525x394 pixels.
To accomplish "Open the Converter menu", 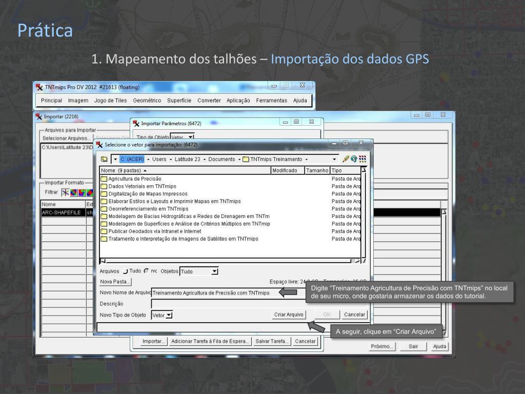I will [x=209, y=101].
